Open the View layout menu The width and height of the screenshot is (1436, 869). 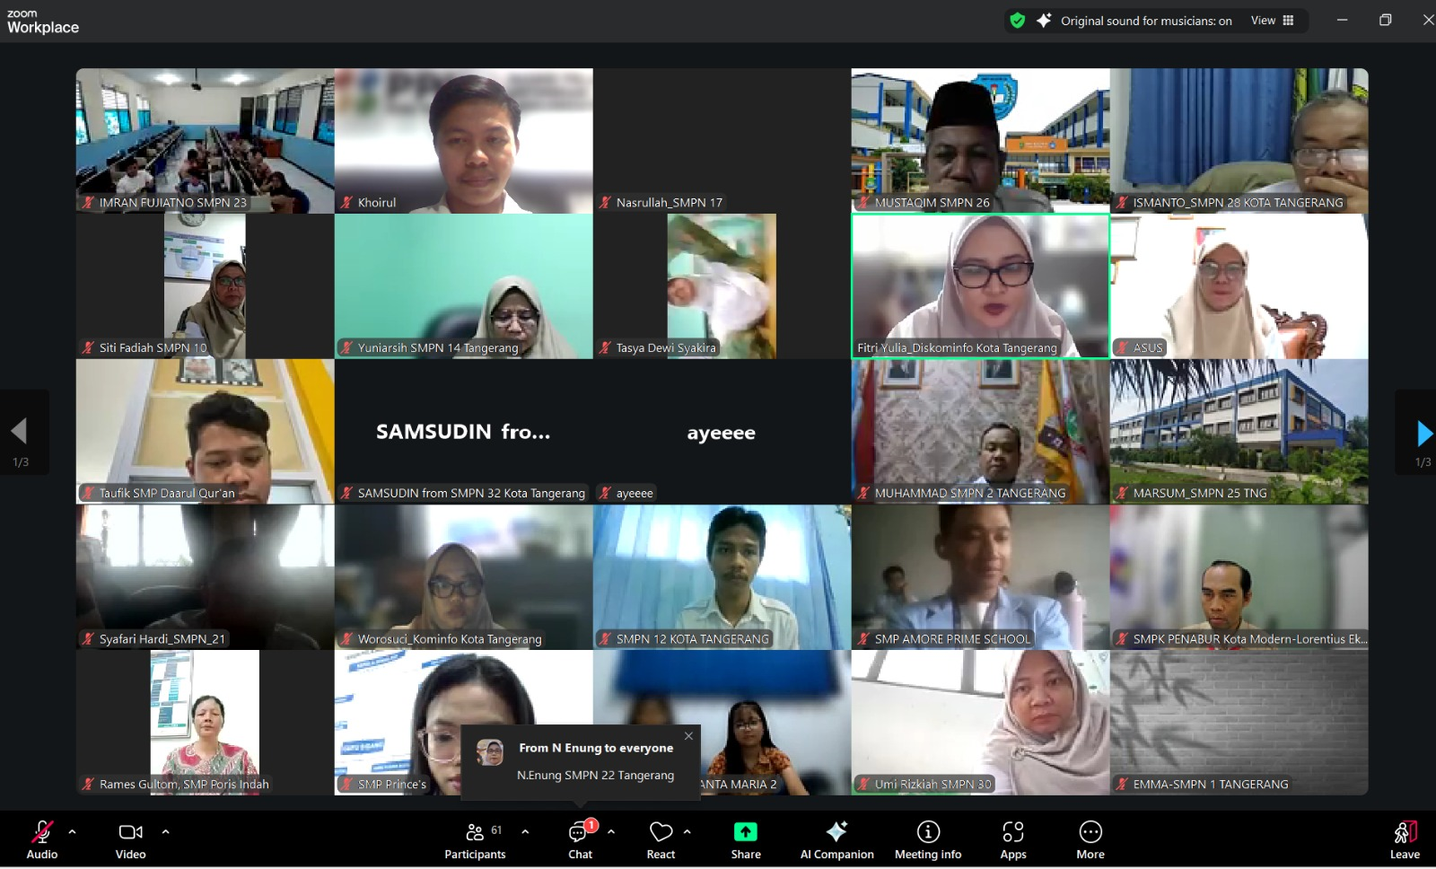click(1272, 21)
